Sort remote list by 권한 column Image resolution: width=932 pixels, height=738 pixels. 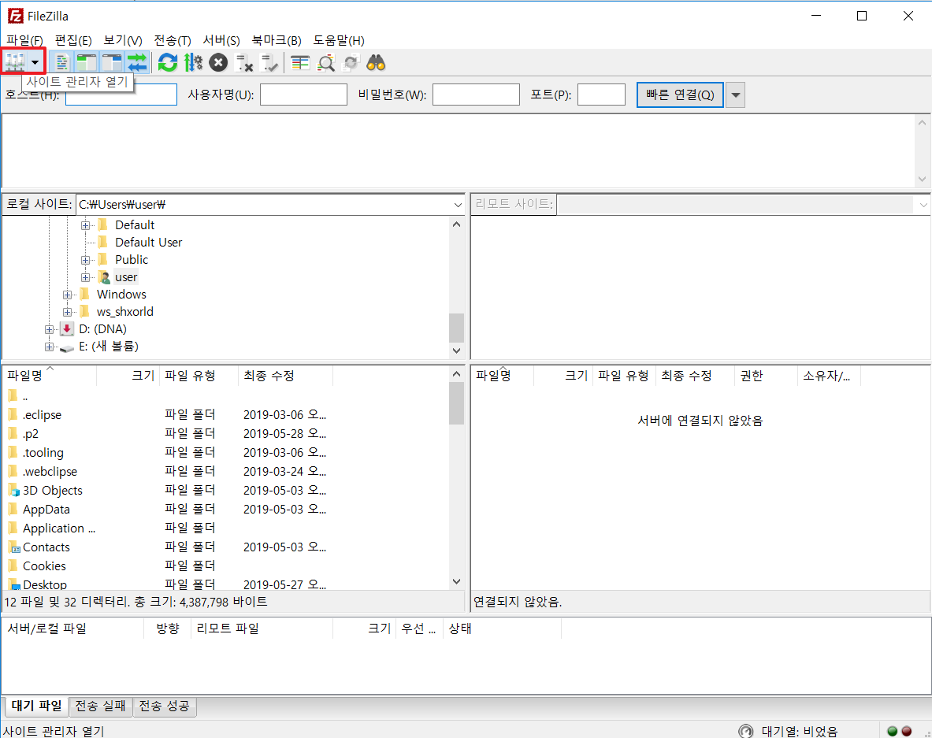point(766,376)
